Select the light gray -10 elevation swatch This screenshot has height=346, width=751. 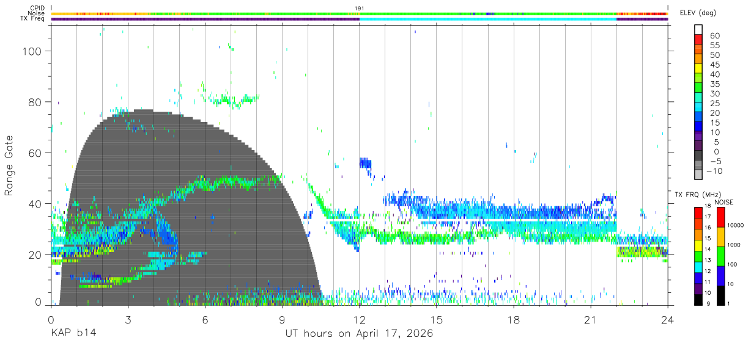coord(699,175)
